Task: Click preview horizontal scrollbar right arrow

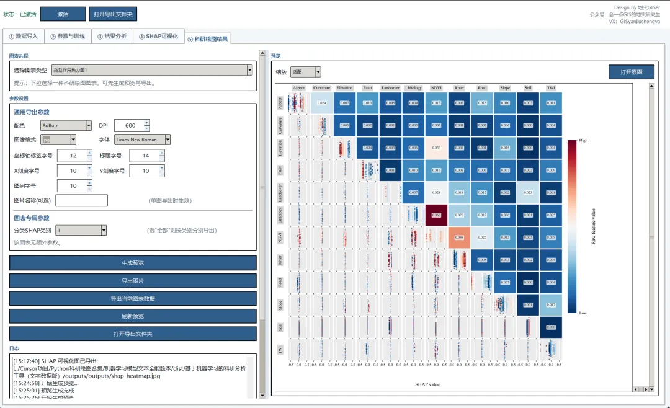Action: (646, 389)
